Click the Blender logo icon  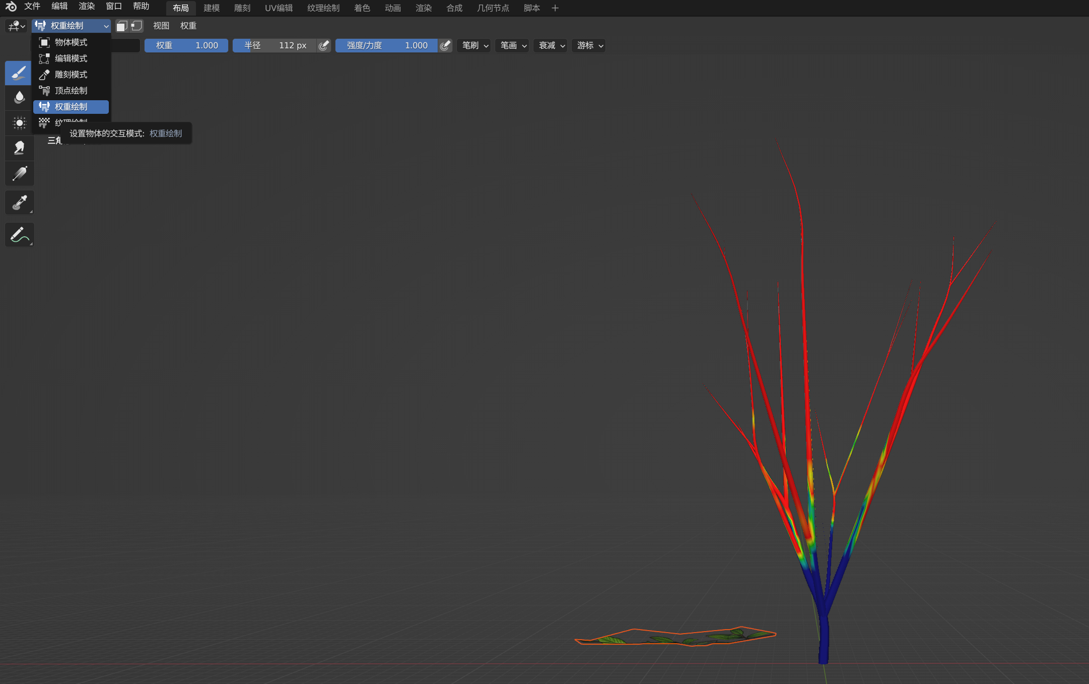[x=11, y=7]
